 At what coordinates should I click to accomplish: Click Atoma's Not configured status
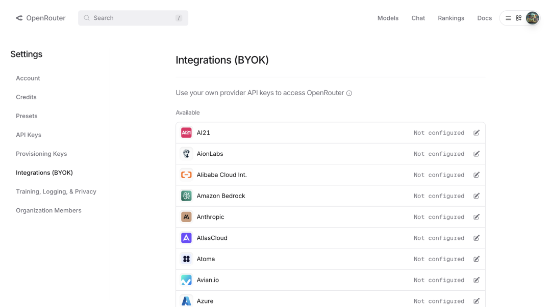[439, 259]
